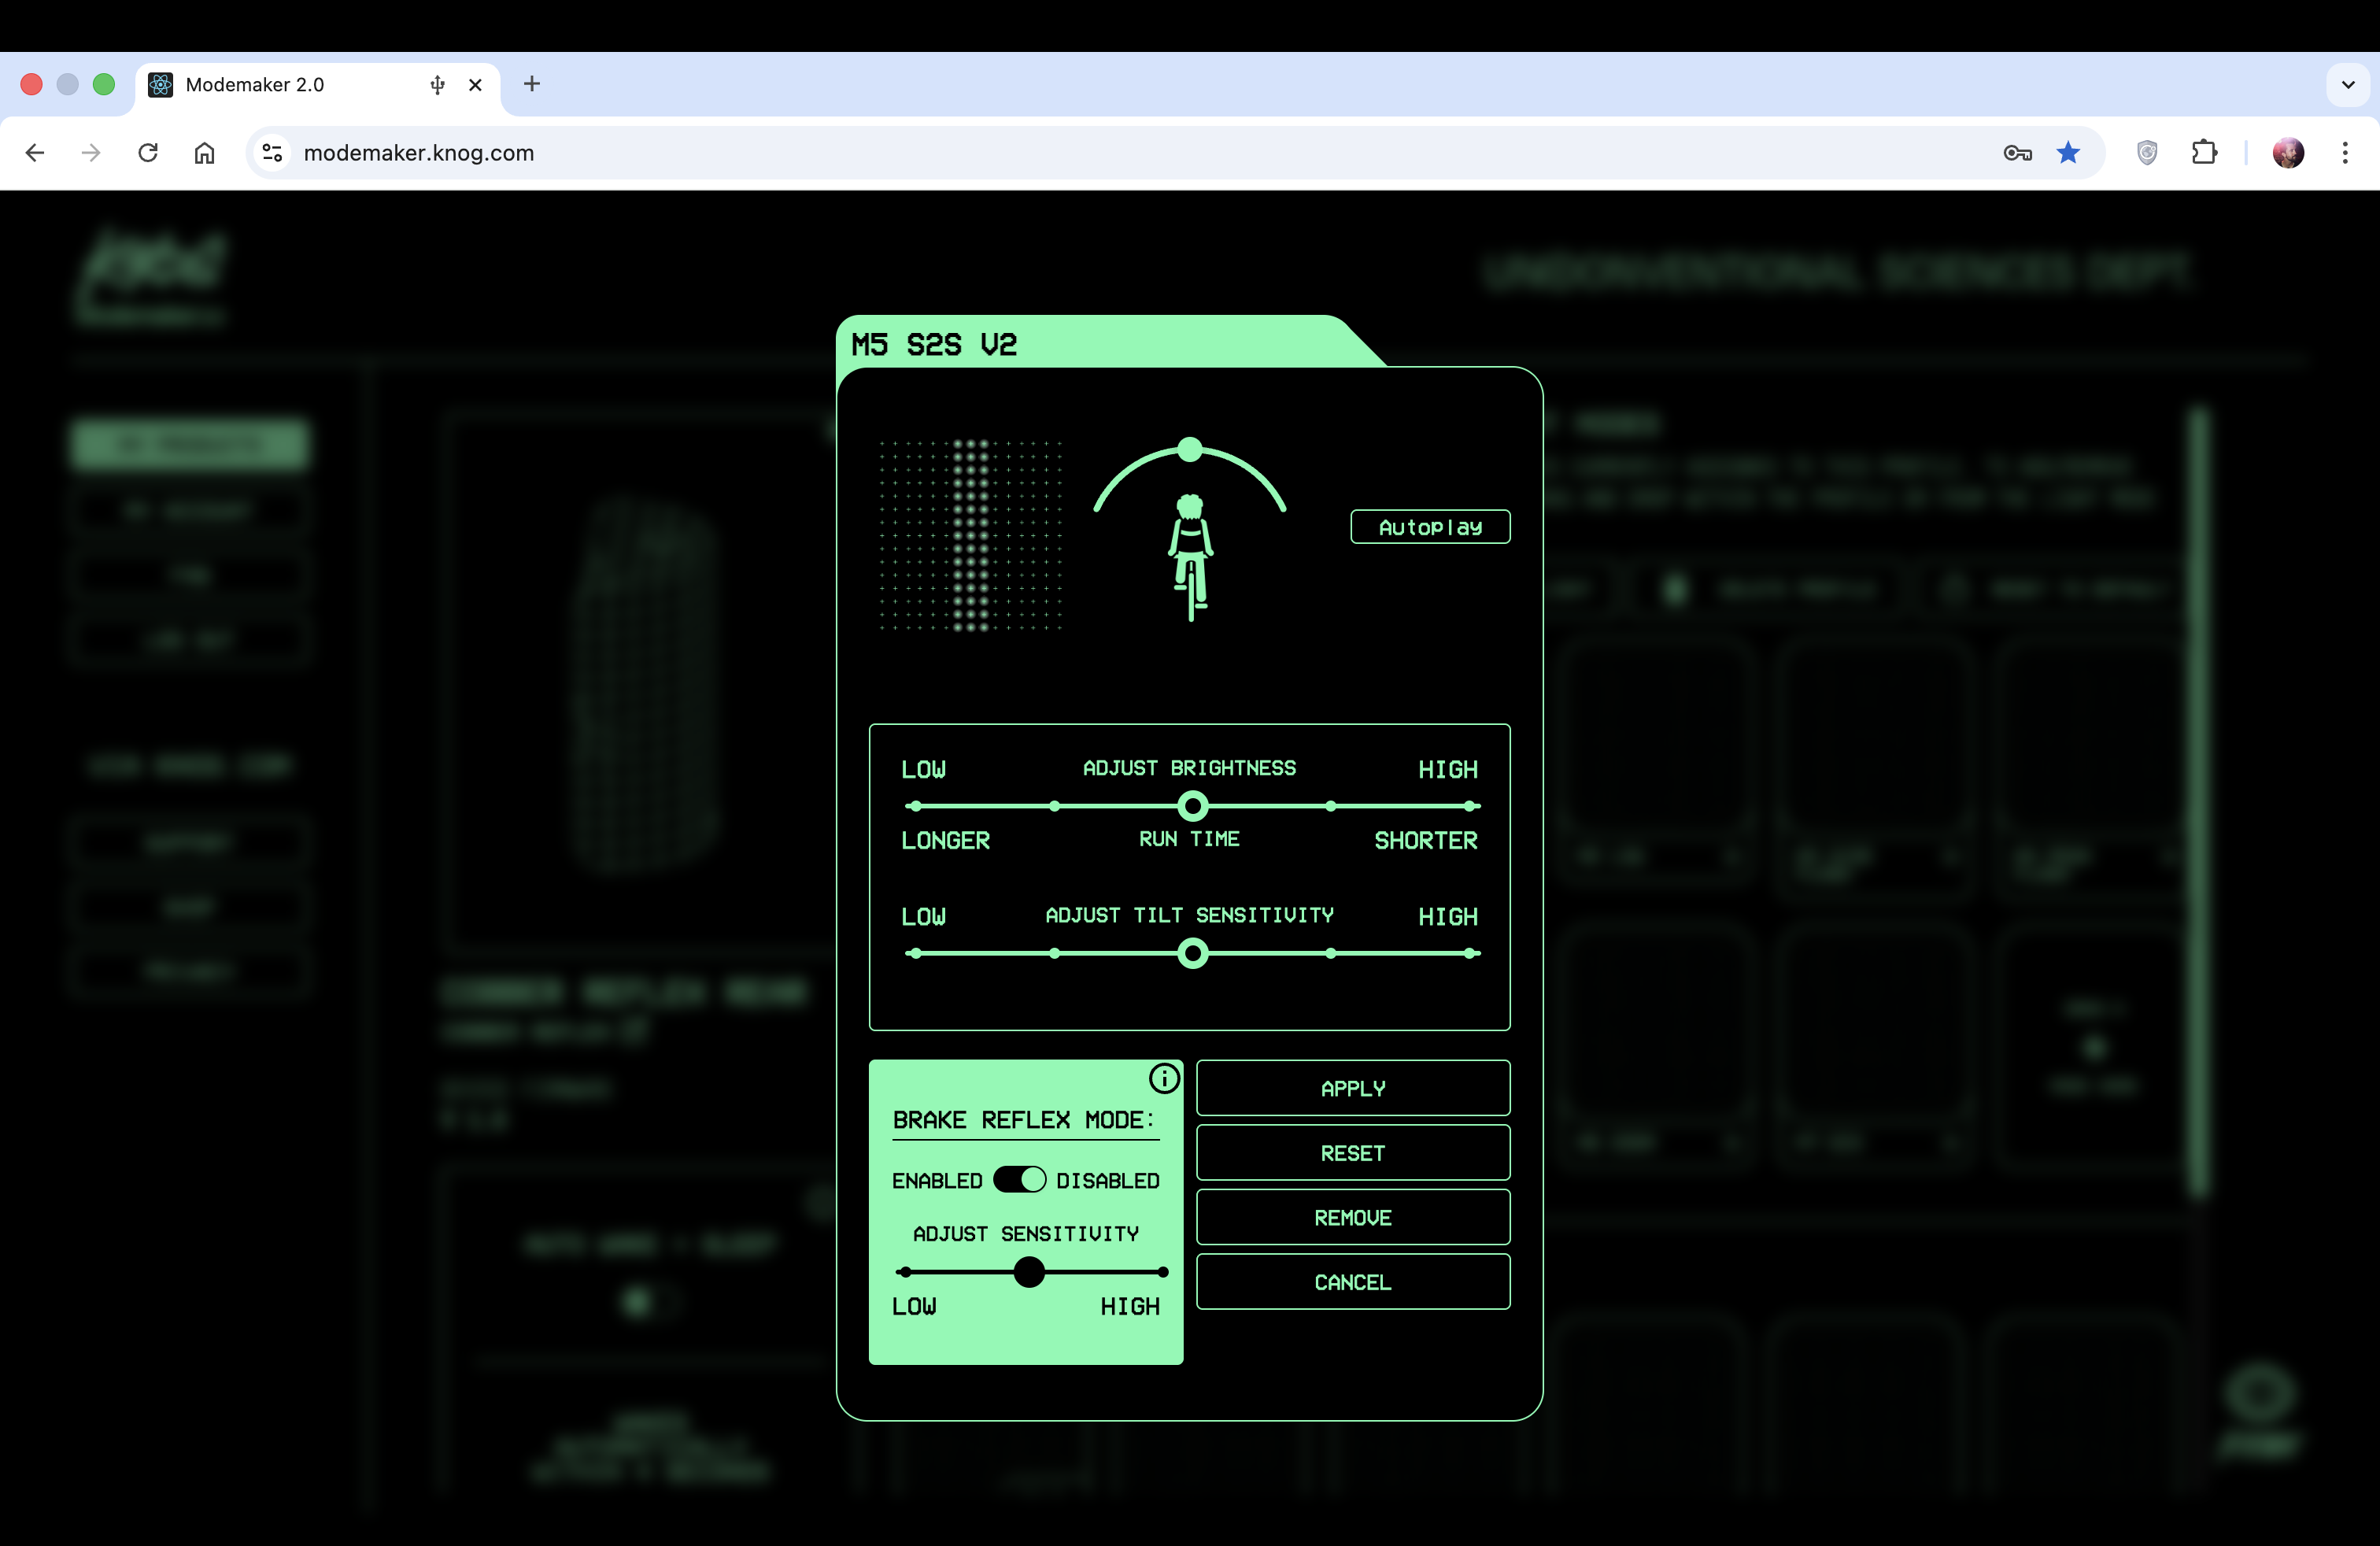Click the Cancel button

[1353, 1282]
